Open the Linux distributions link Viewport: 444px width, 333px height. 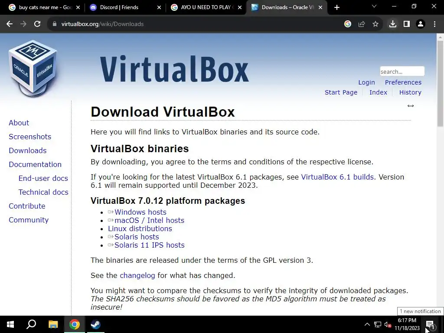pos(140,229)
